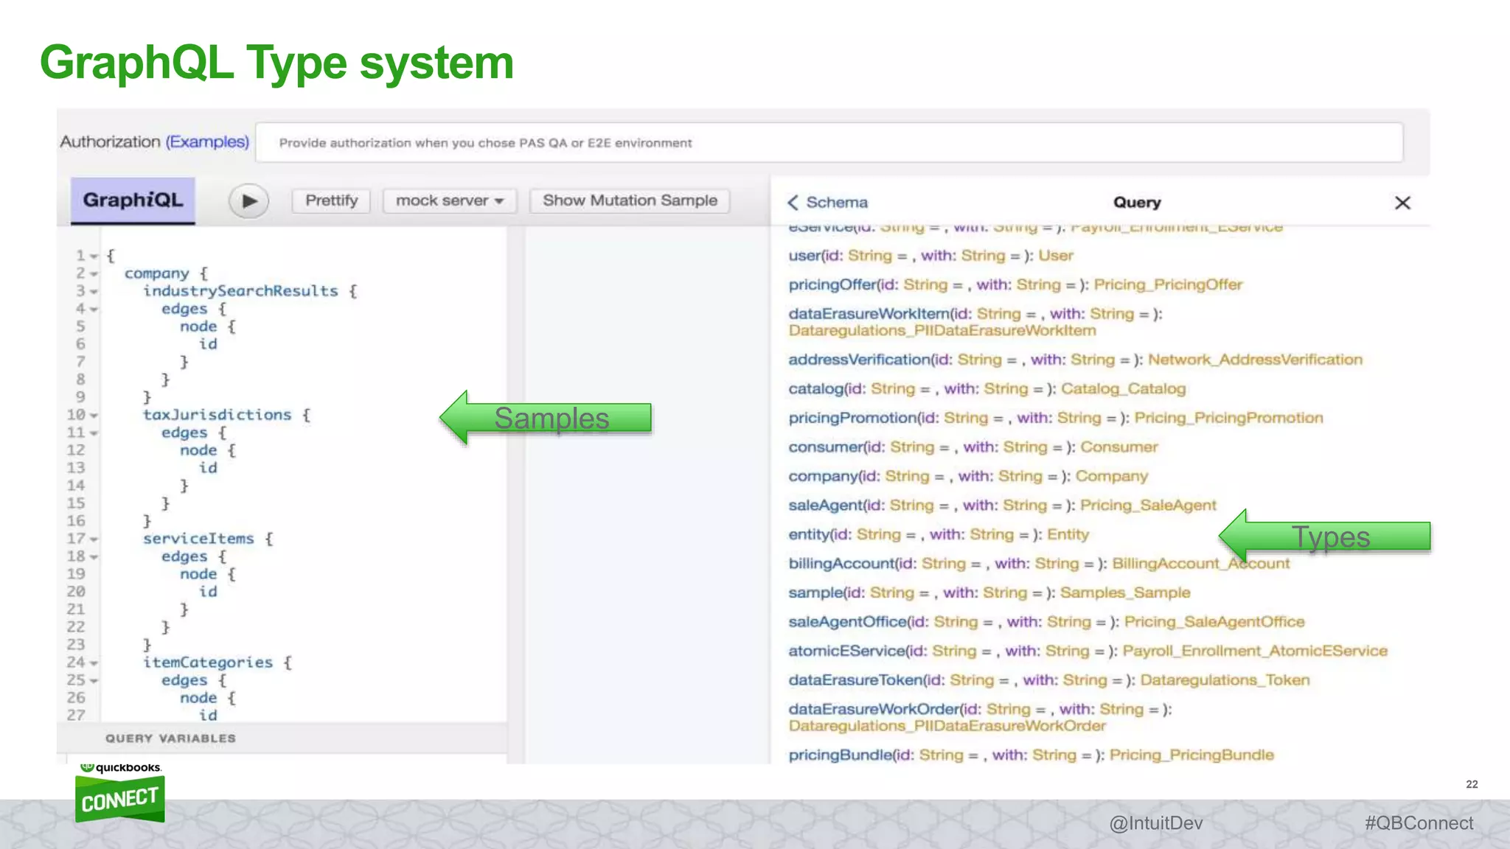Click the sample field name

click(815, 593)
